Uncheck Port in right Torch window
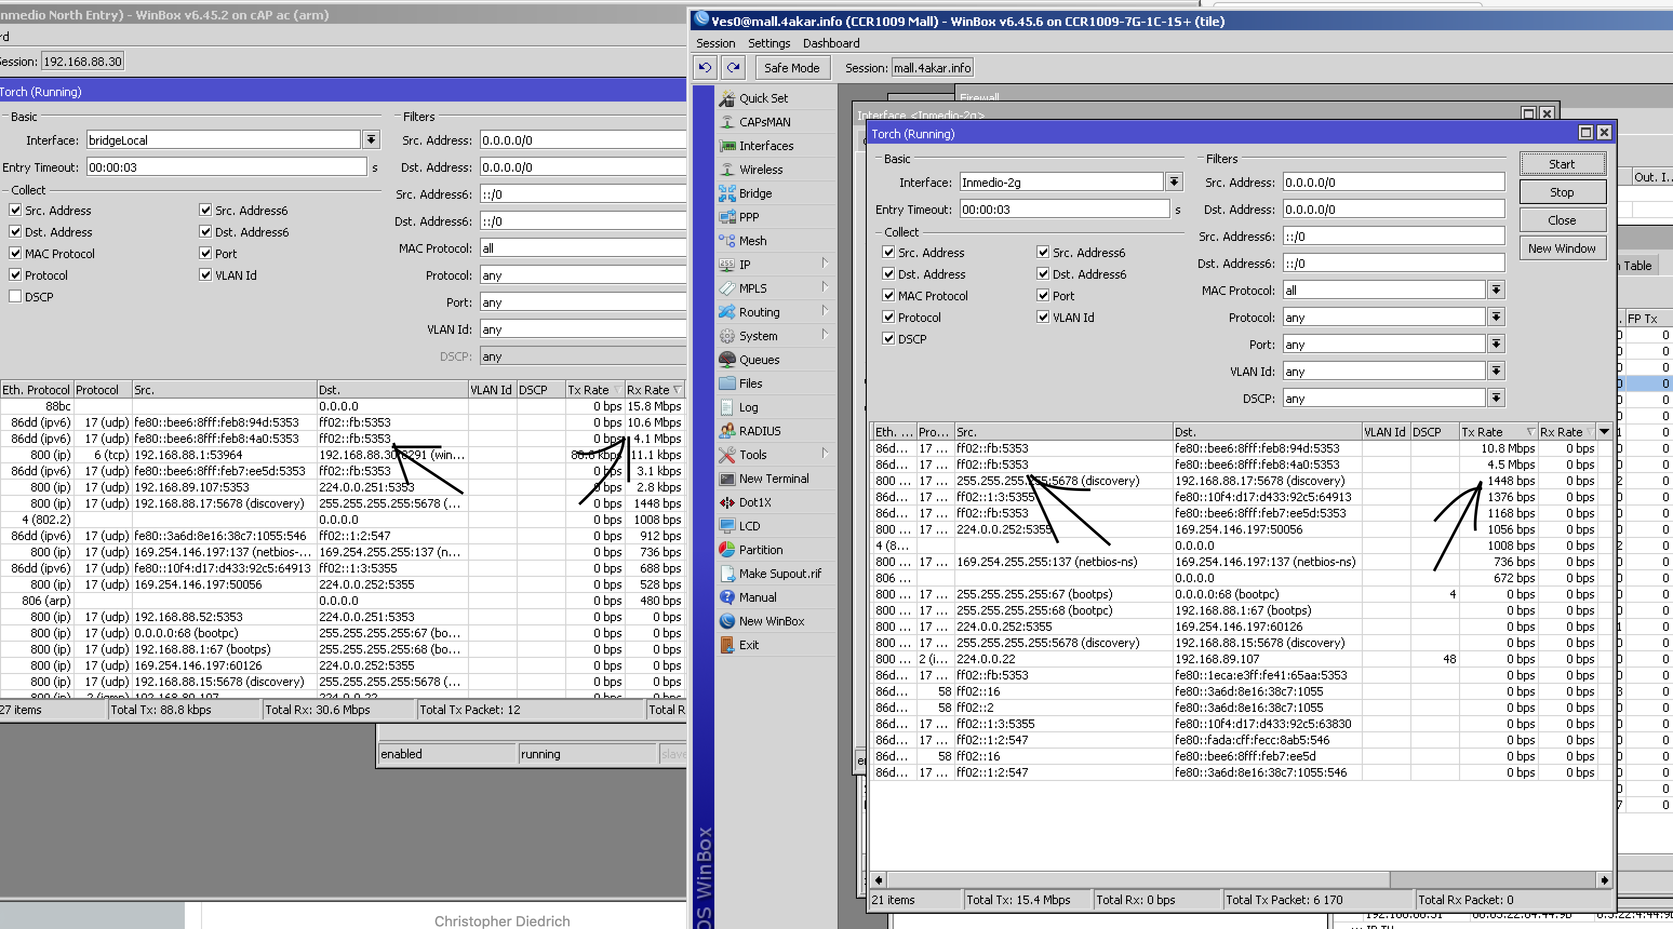This screenshot has width=1673, height=929. point(1043,295)
